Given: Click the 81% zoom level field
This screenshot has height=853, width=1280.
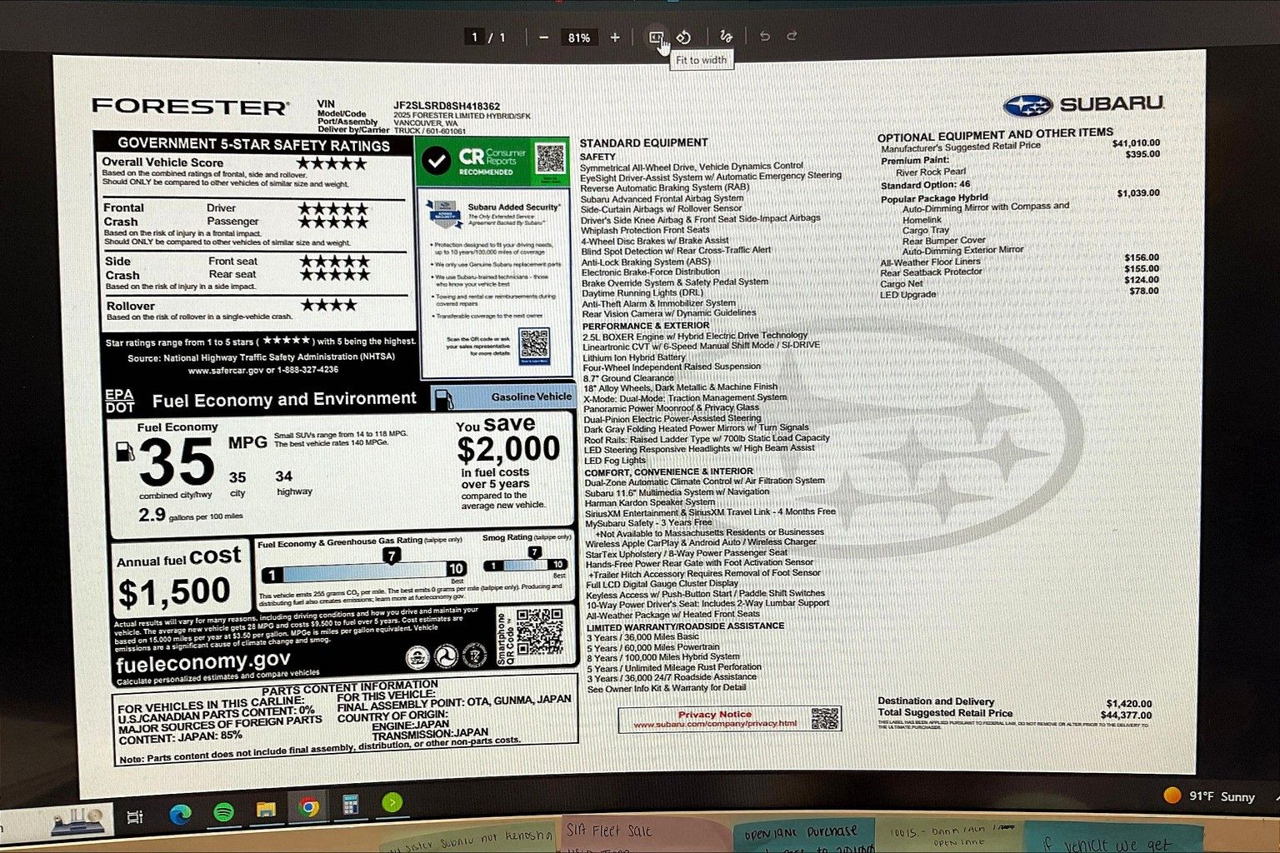Looking at the screenshot, I should [579, 37].
